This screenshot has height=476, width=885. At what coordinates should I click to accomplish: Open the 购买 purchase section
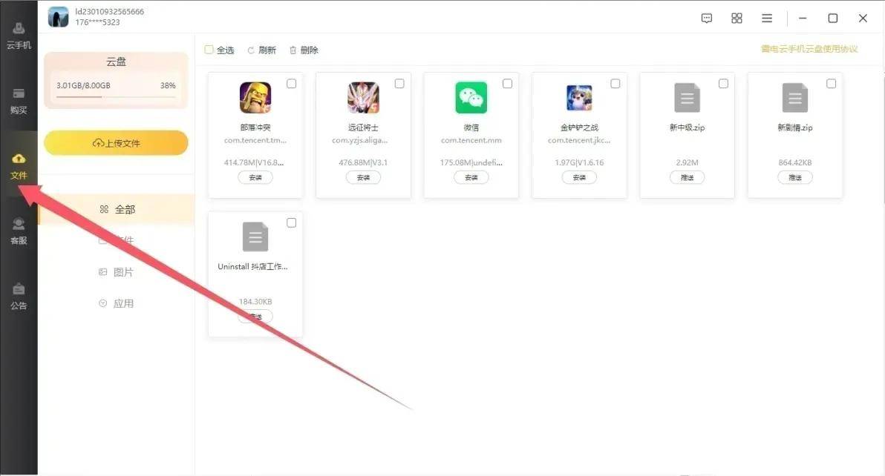19,100
